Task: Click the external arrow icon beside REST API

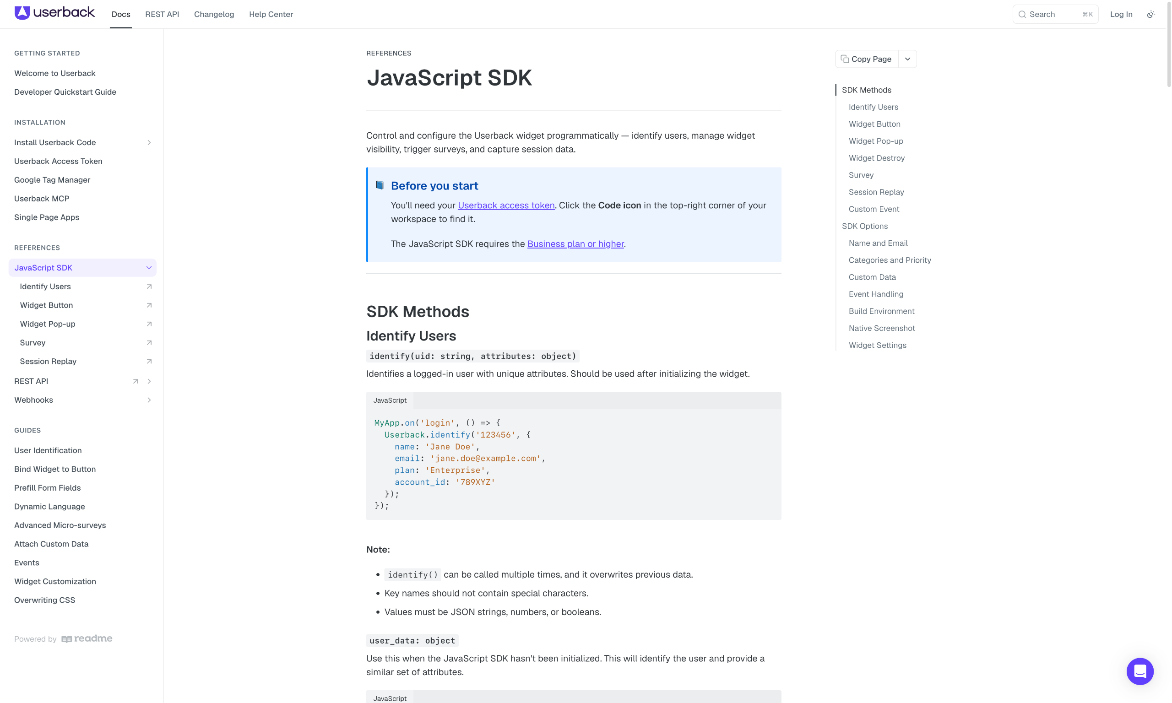Action: tap(135, 381)
